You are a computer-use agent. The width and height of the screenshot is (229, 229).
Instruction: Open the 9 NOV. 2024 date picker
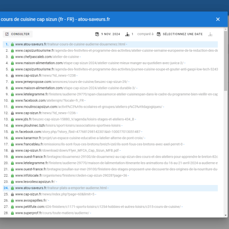[x=108, y=34]
